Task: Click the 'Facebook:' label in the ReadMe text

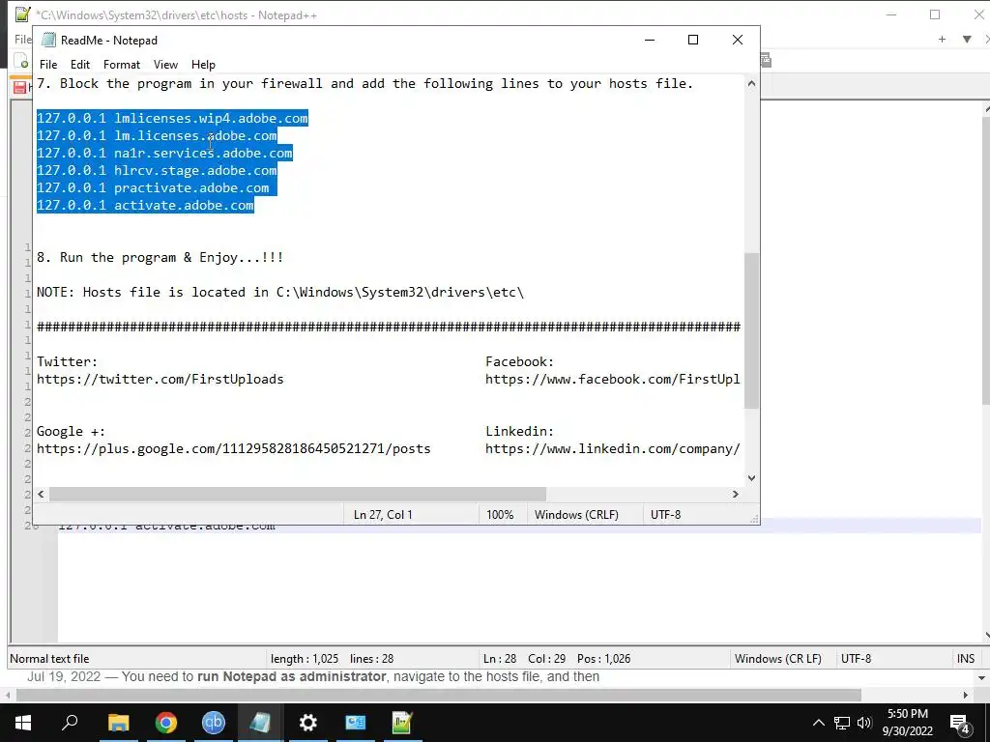Action: [x=519, y=361]
